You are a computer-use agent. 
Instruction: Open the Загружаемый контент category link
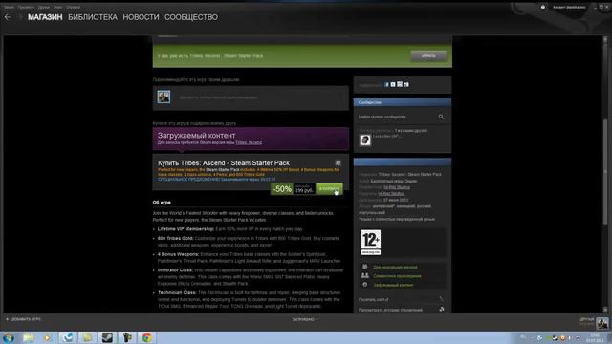click(x=393, y=285)
